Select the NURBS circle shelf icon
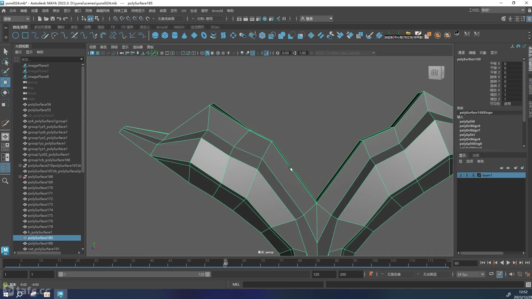This screenshot has height=299, width=532. click(x=16, y=35)
